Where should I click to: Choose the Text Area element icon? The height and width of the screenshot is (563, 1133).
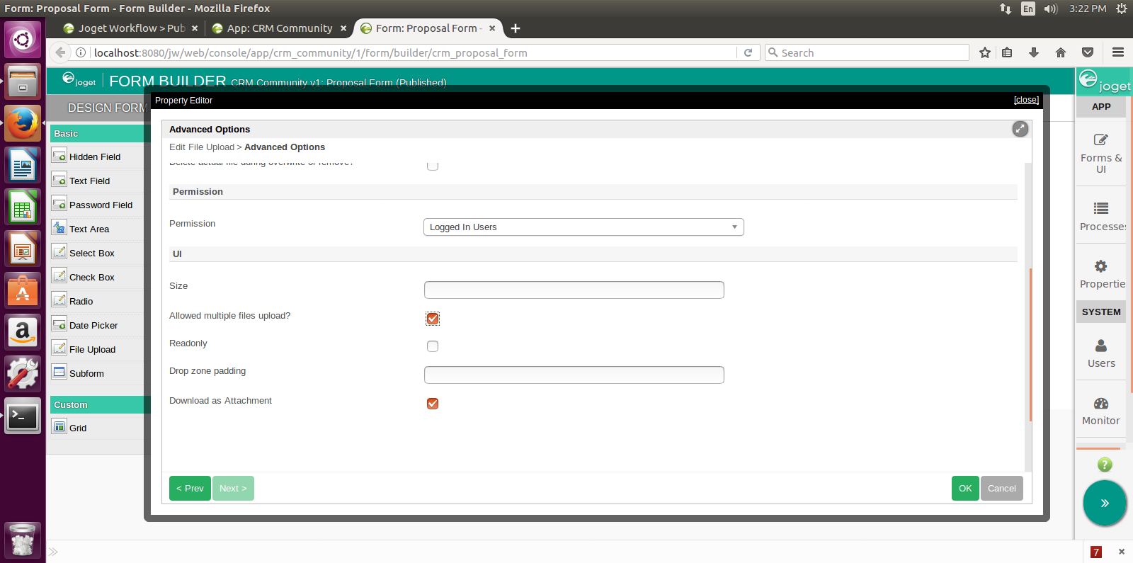point(59,228)
